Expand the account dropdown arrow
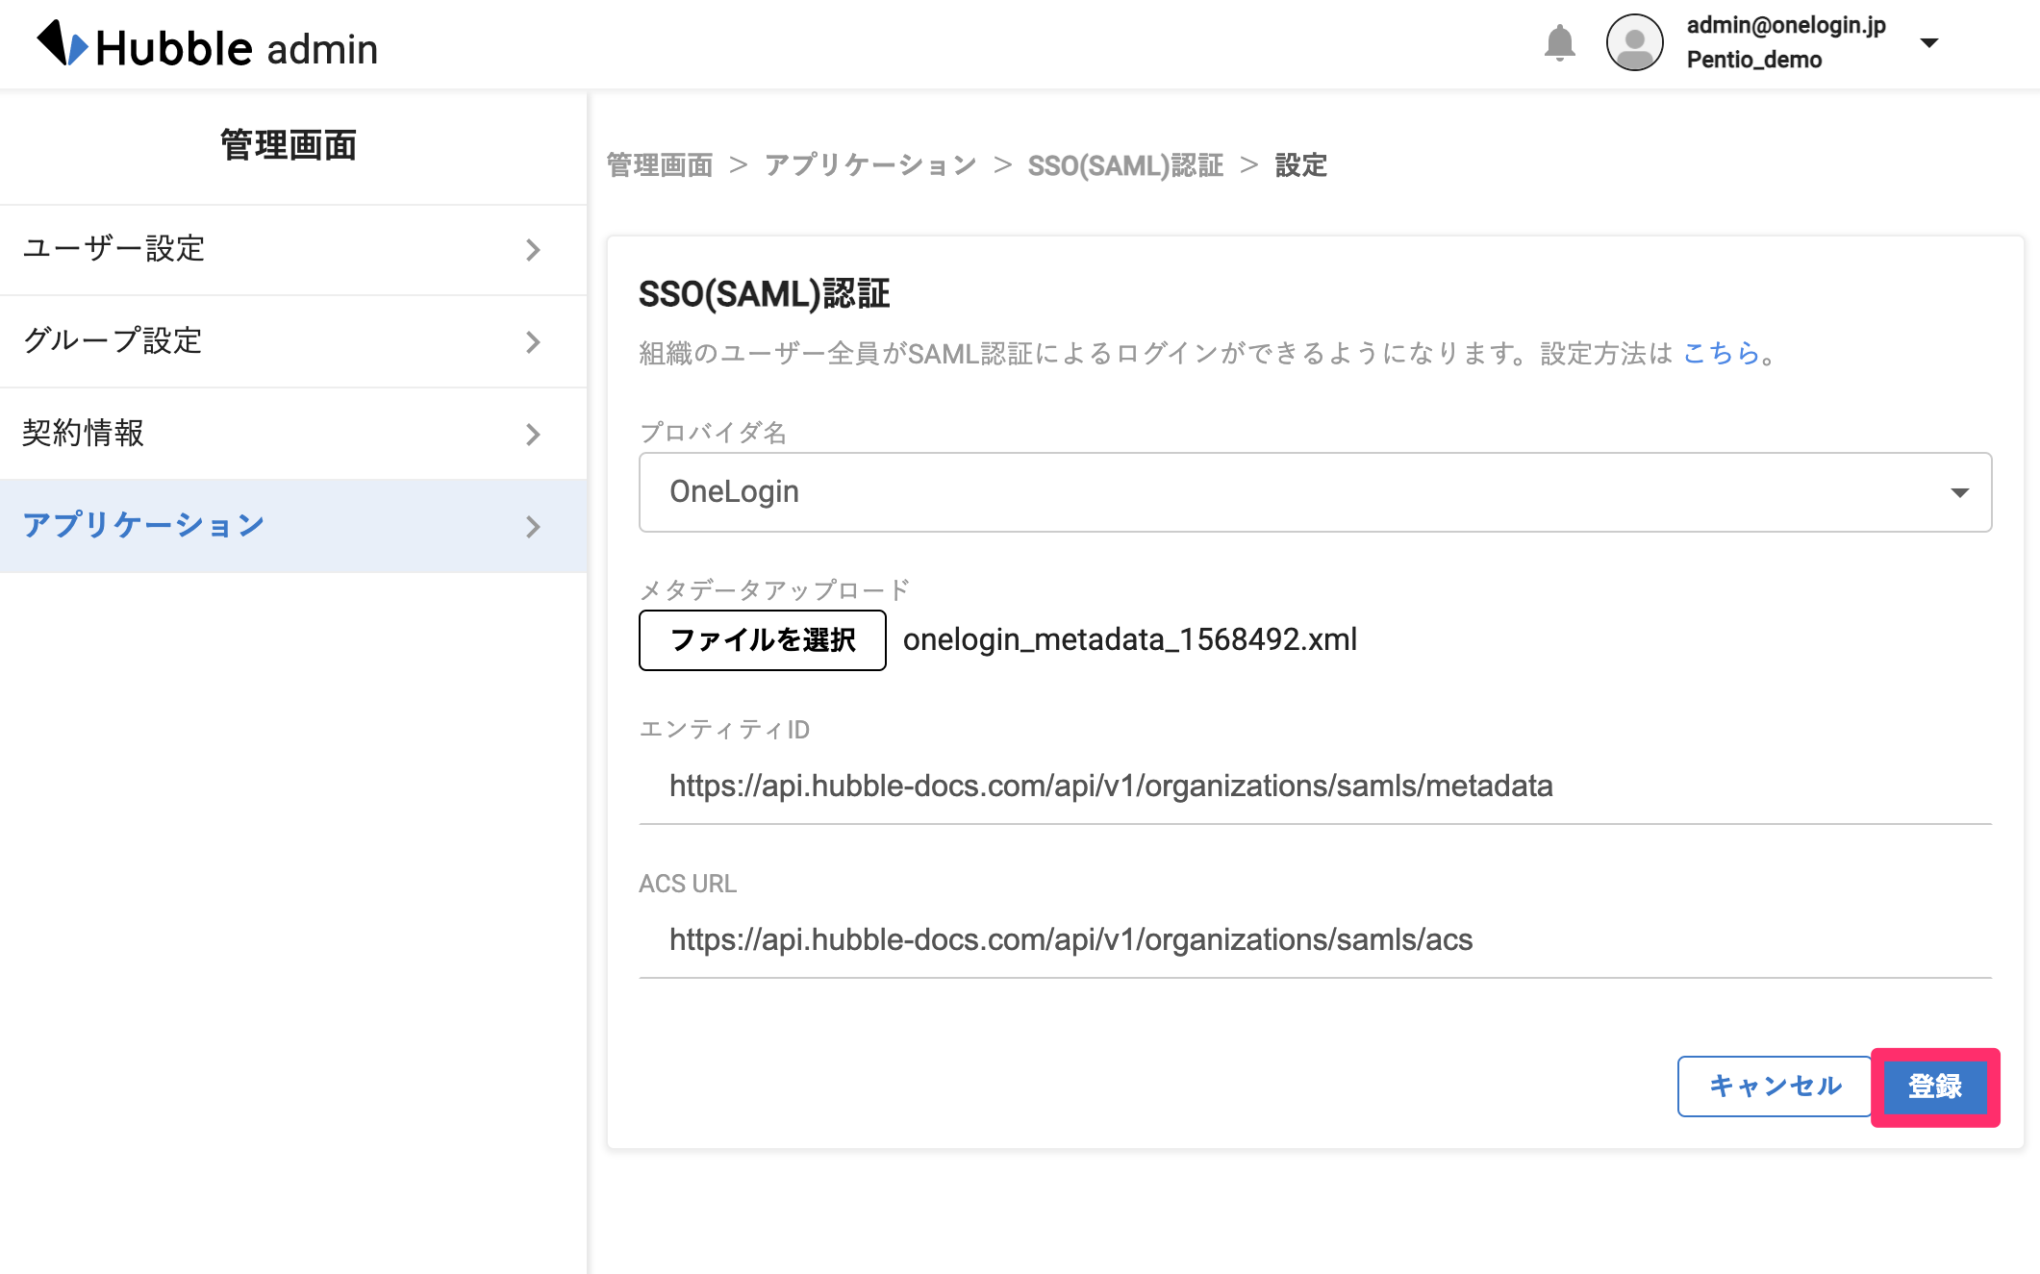The height and width of the screenshot is (1274, 2040). (x=1928, y=43)
